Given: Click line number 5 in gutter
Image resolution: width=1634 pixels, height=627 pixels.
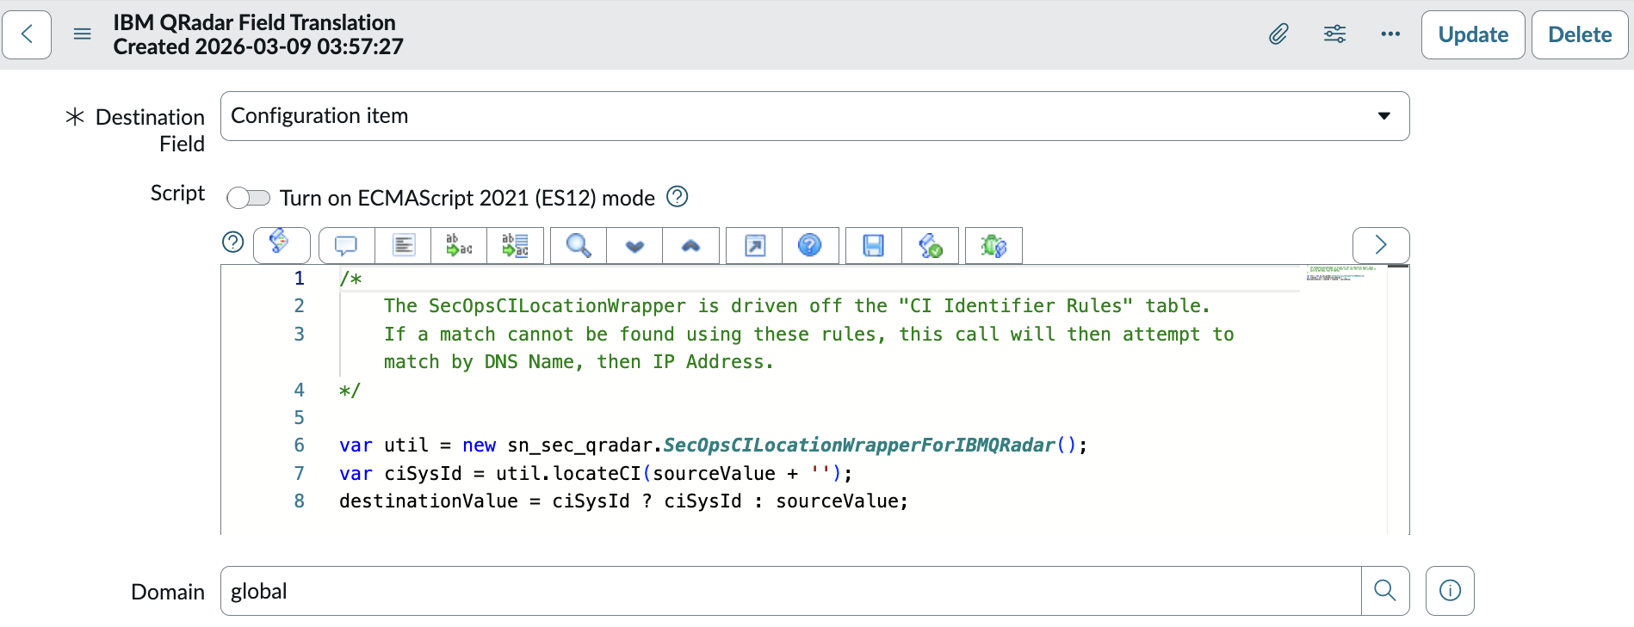Looking at the screenshot, I should 299,418.
